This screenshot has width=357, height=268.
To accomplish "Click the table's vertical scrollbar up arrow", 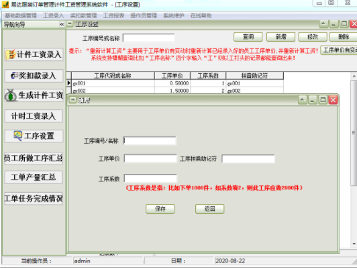I will coord(354,76).
